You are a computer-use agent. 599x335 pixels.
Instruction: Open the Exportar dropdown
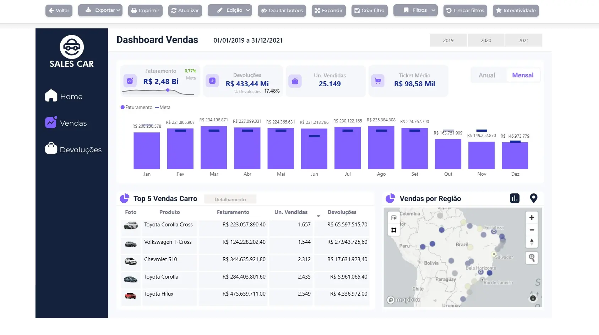pyautogui.click(x=100, y=10)
